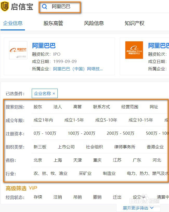Filter search scope by 联系方式
This screenshot has height=212, width=169.
[102, 107]
